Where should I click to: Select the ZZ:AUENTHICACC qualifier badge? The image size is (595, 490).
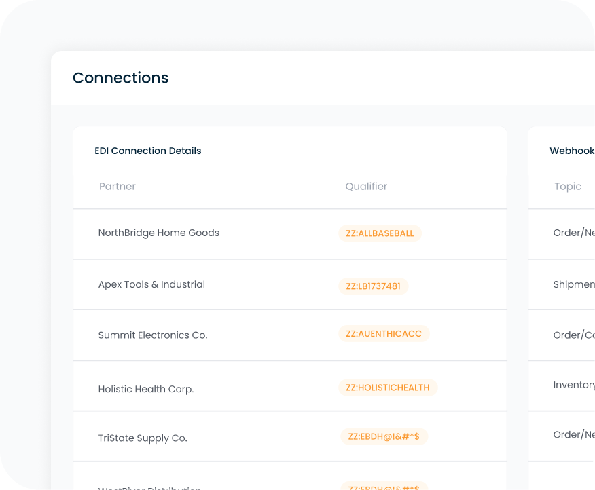click(x=384, y=333)
